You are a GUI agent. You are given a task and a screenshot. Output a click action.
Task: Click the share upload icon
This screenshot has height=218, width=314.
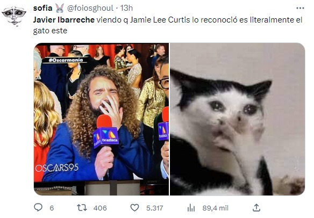256,208
